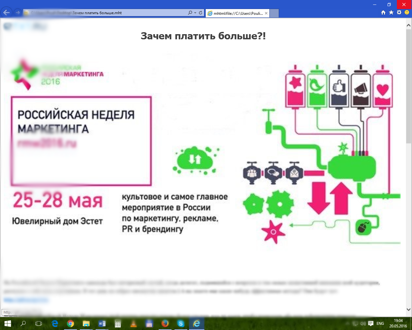Viewport: 412px width, 330px height.
Task: Click the smiley feedback icon
Action: click(407, 13)
